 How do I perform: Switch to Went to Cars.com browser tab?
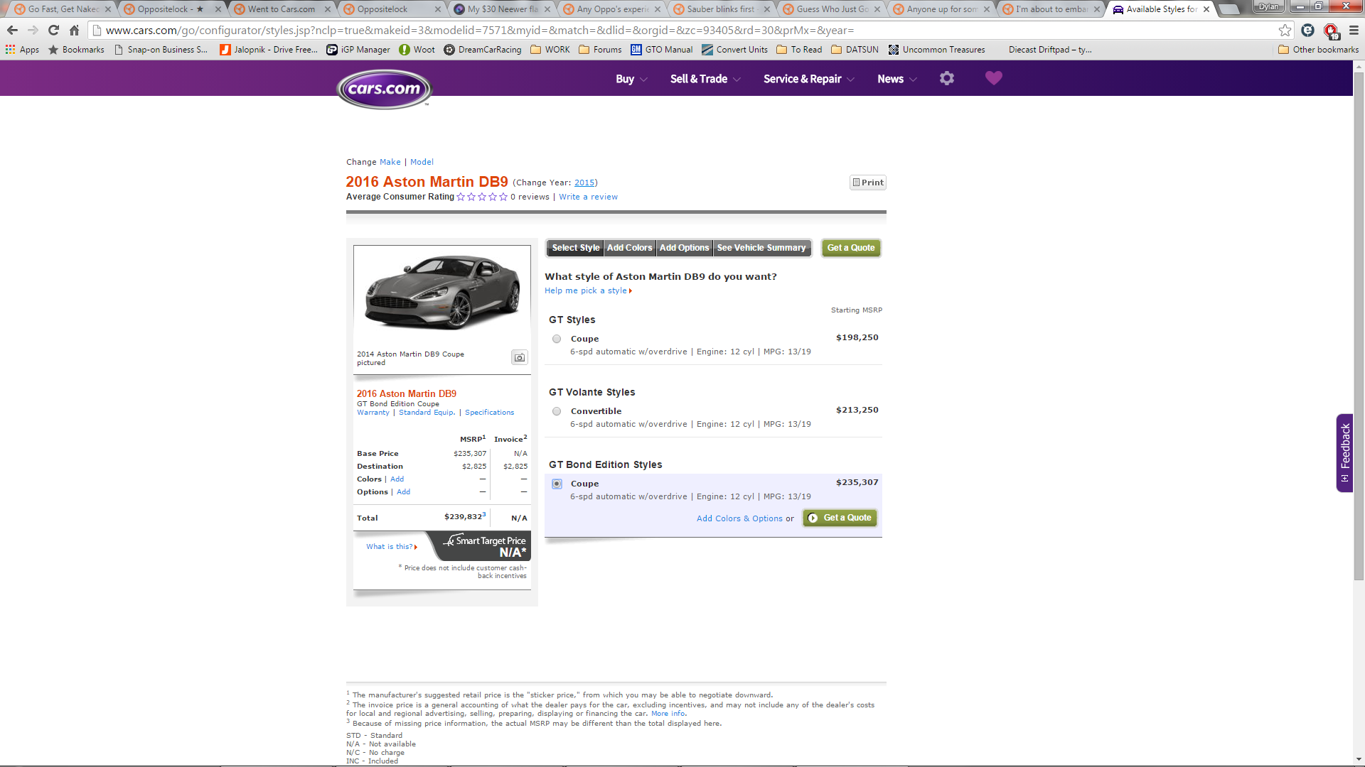(281, 9)
